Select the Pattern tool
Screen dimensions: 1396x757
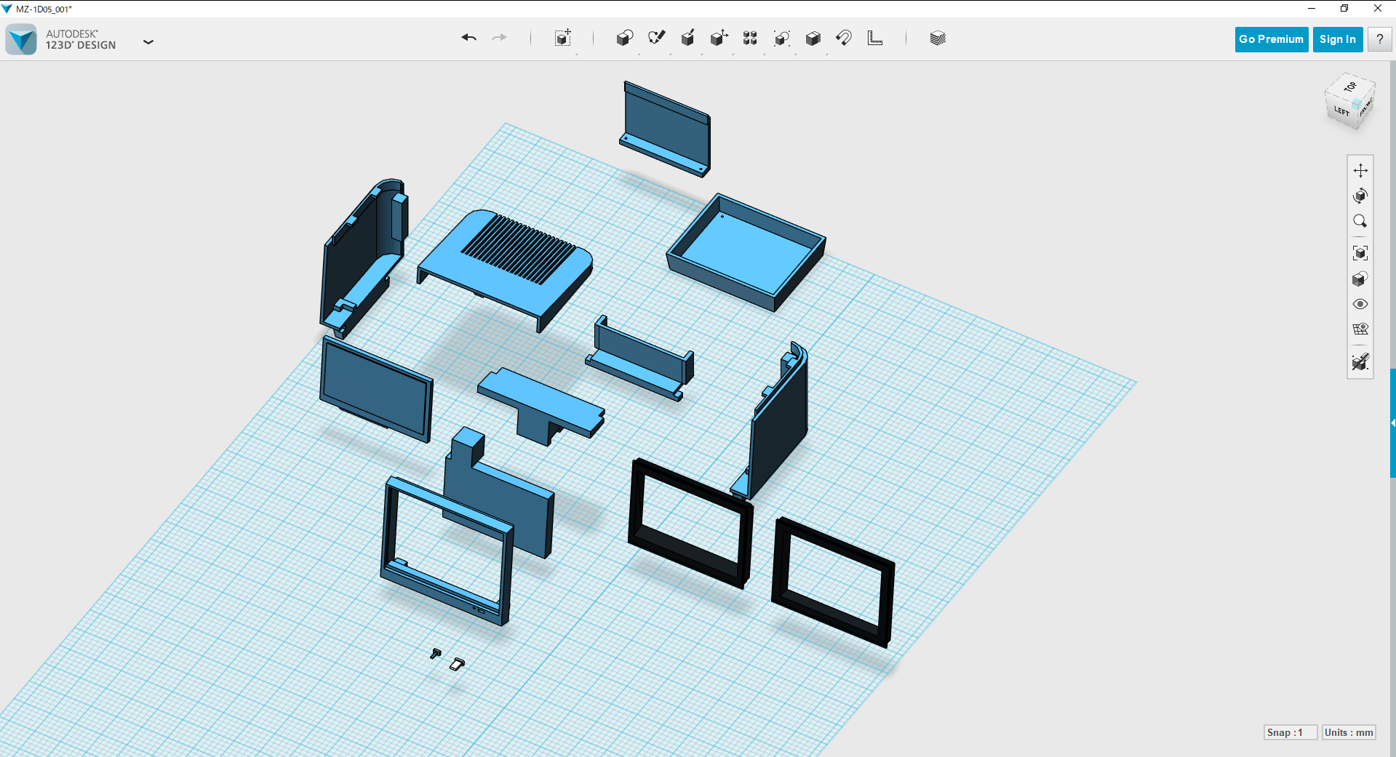pyautogui.click(x=750, y=38)
